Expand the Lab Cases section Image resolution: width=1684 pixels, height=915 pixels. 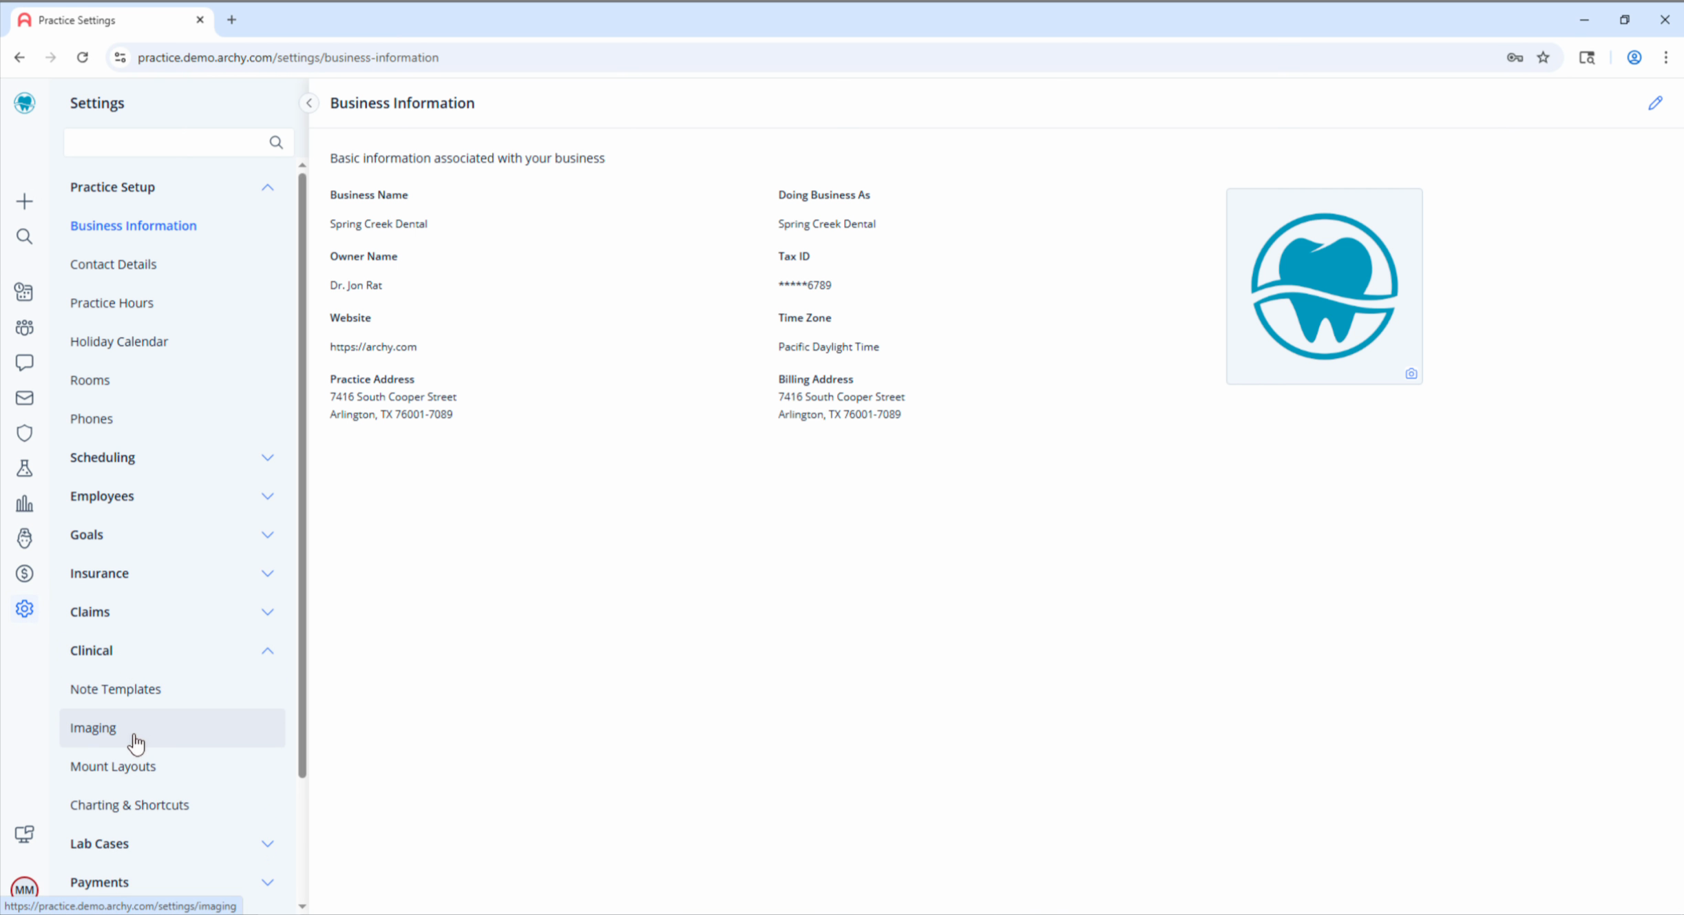pyautogui.click(x=268, y=844)
